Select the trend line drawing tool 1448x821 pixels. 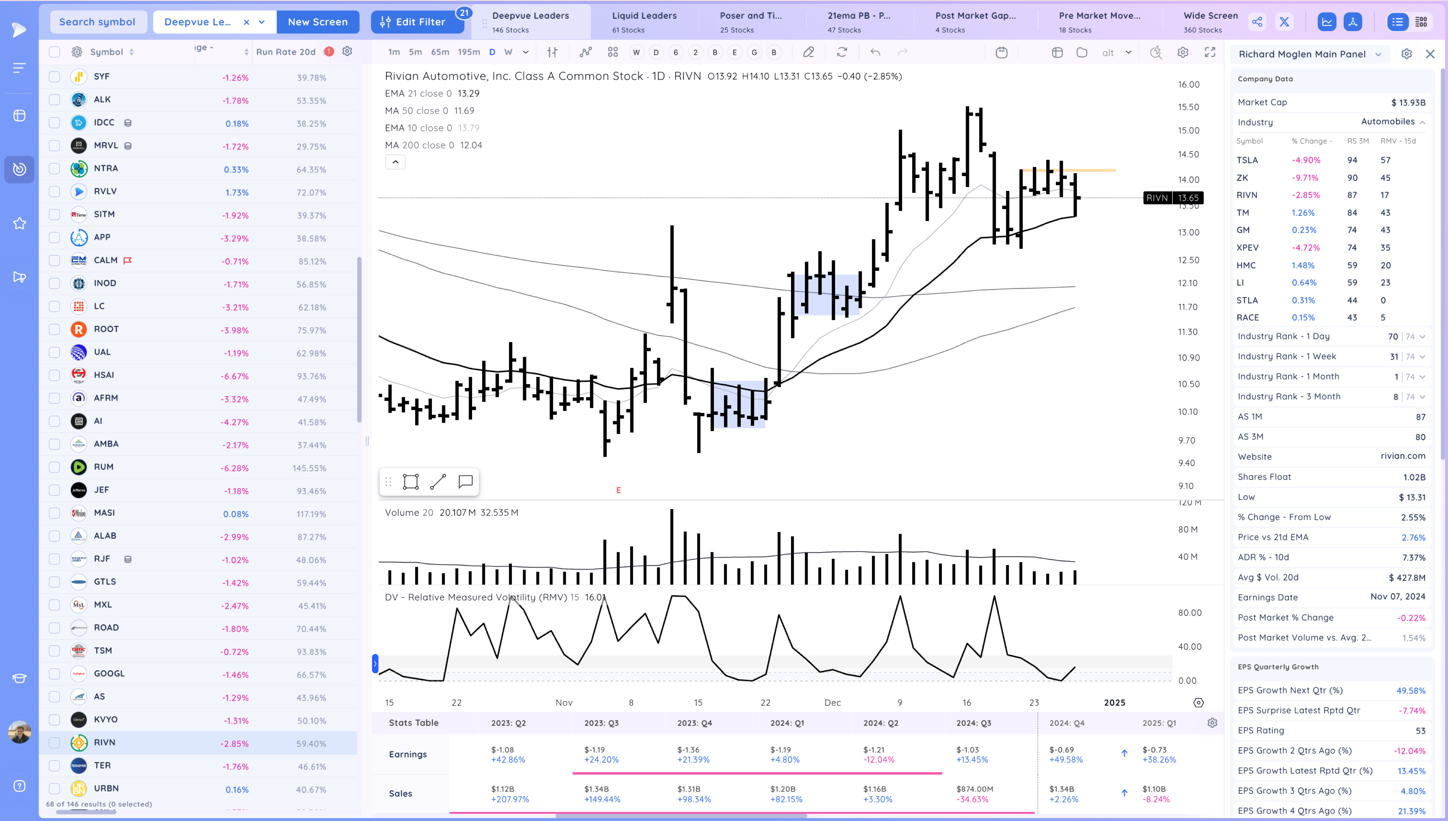[x=438, y=481]
